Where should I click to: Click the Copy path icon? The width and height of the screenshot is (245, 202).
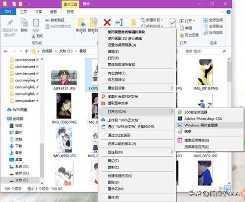click(48, 20)
